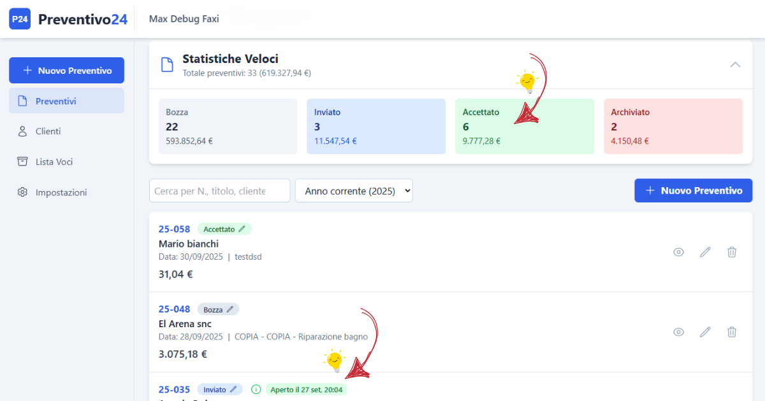Edit quote 25-058 with pencil icon
The image size is (765, 401).
(x=705, y=252)
